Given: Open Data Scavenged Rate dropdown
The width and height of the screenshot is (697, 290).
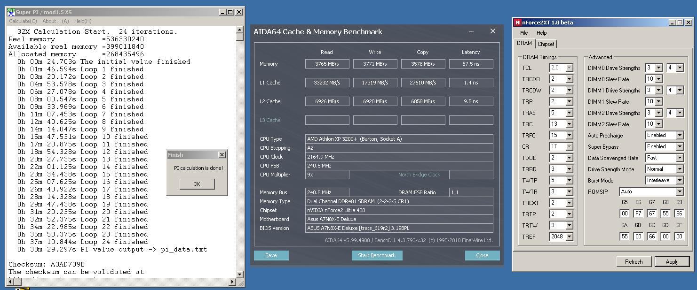Looking at the screenshot, I should pos(680,158).
